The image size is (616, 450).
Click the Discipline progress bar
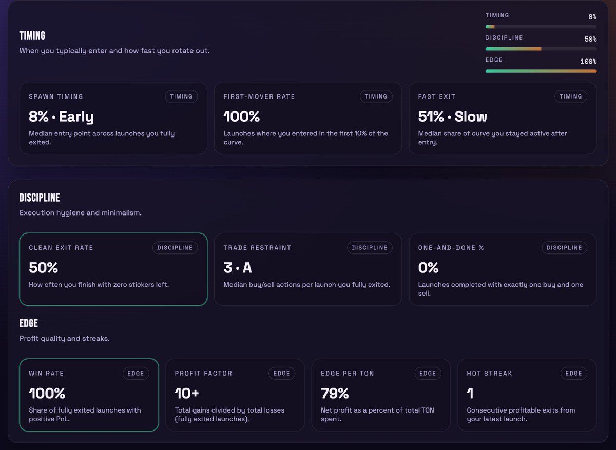(541, 49)
